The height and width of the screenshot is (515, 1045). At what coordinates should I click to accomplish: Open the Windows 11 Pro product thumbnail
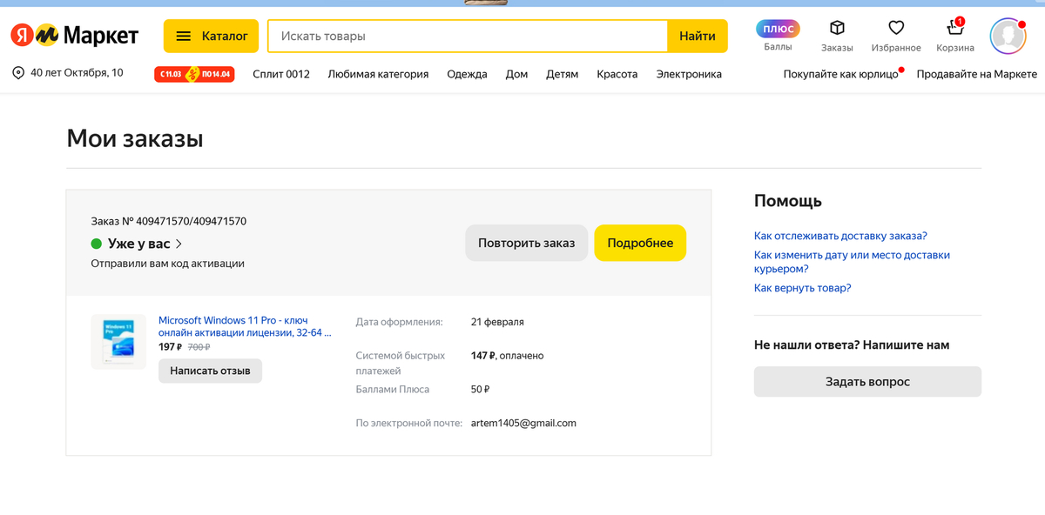point(118,341)
